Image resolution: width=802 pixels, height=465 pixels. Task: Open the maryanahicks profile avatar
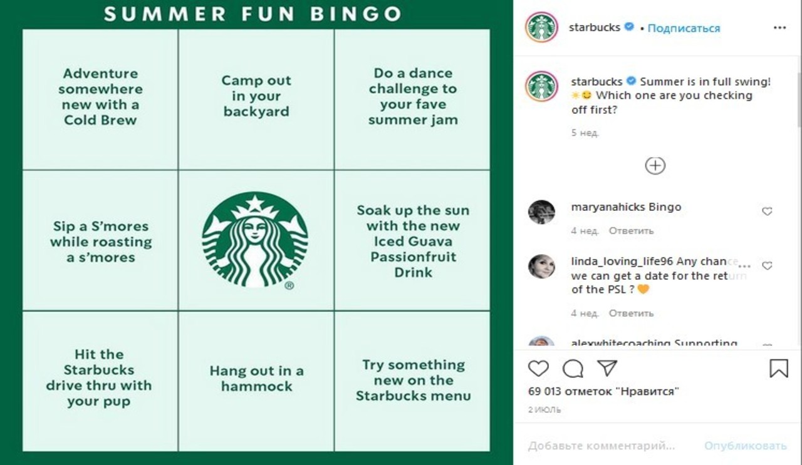[541, 212]
